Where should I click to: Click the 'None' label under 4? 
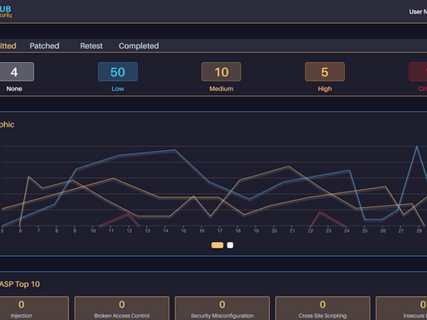14,89
